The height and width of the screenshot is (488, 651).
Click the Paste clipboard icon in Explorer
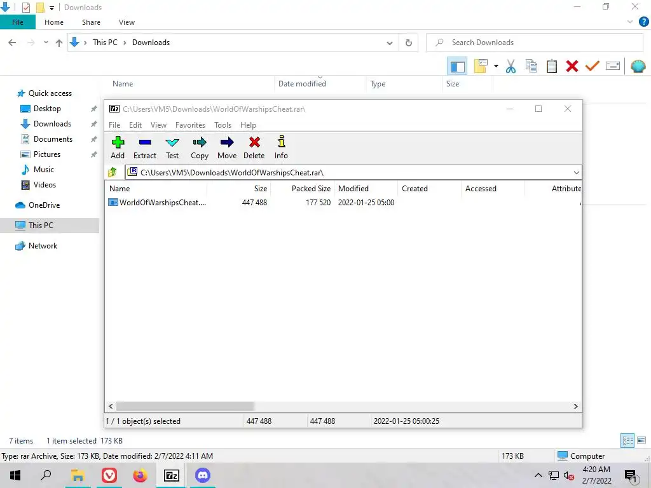(x=552, y=66)
